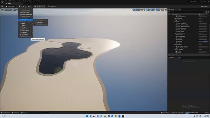Collapse the Sample Geometry folder
This screenshot has height=118, width=210.
(174, 33)
